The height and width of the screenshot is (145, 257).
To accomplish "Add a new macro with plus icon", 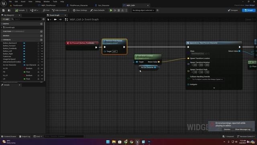I will [41, 36].
